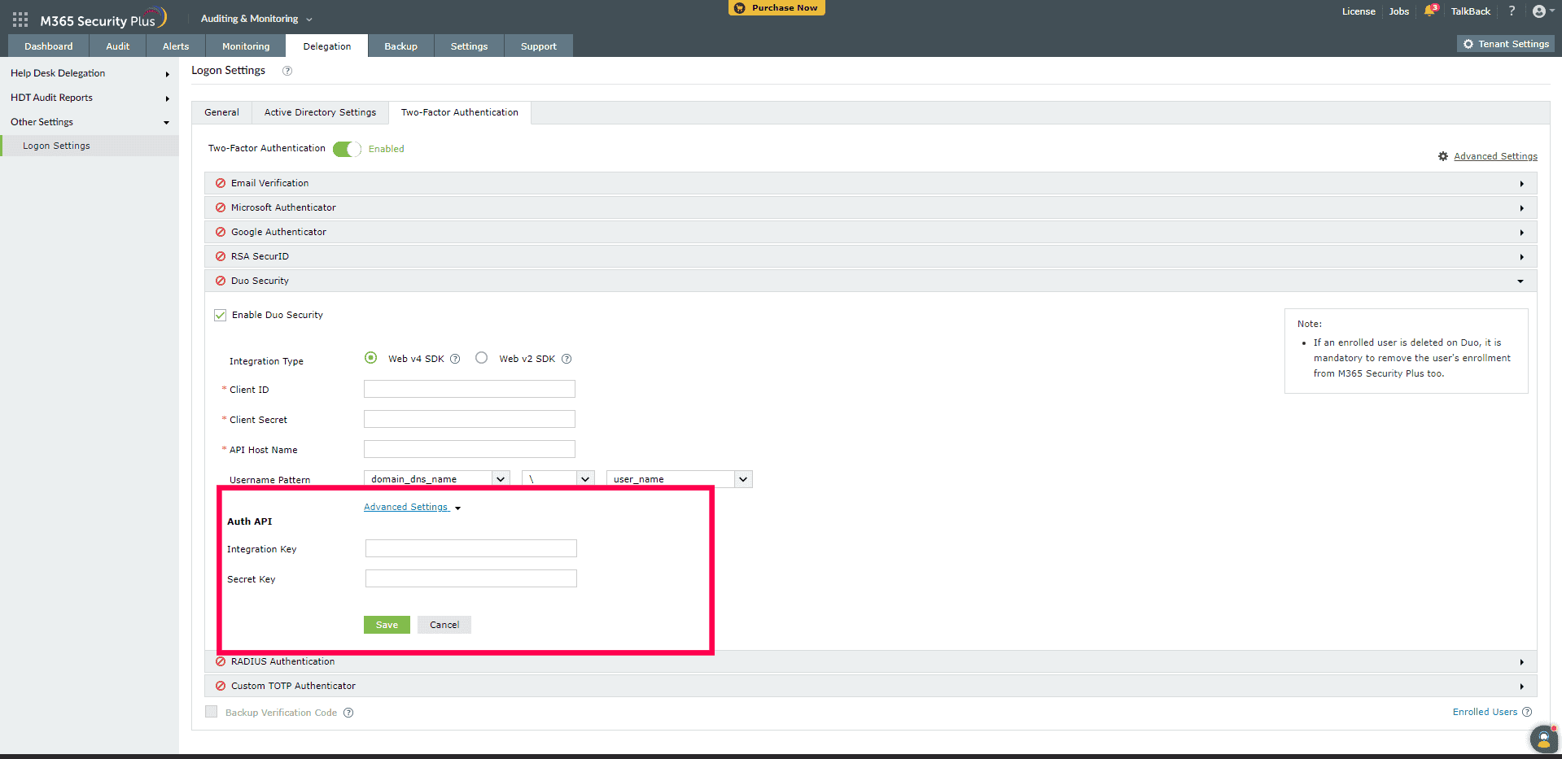Check the Backup Verification Code checkbox

[212, 712]
